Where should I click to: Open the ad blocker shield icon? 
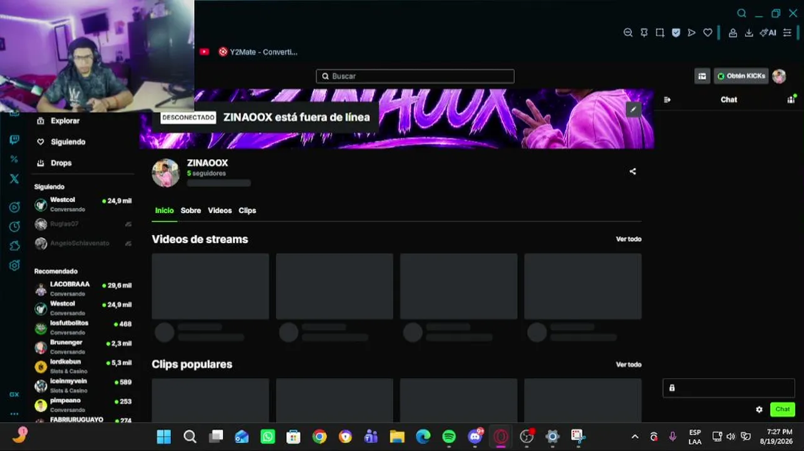[676, 33]
